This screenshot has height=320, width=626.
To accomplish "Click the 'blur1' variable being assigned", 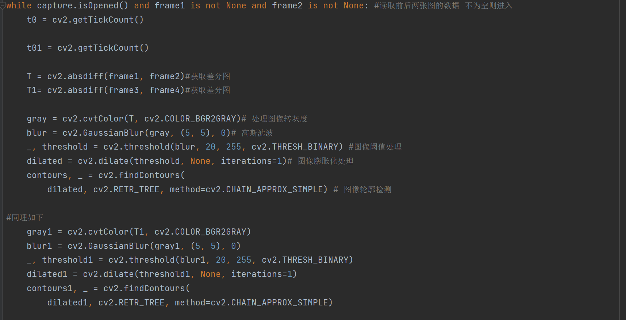I will coord(39,246).
